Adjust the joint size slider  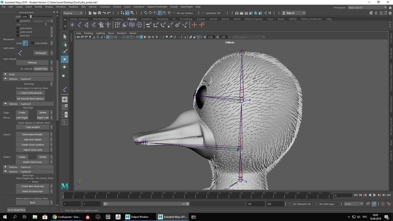(x=31, y=17)
